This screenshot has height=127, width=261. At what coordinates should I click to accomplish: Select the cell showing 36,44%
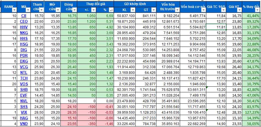(252, 78)
